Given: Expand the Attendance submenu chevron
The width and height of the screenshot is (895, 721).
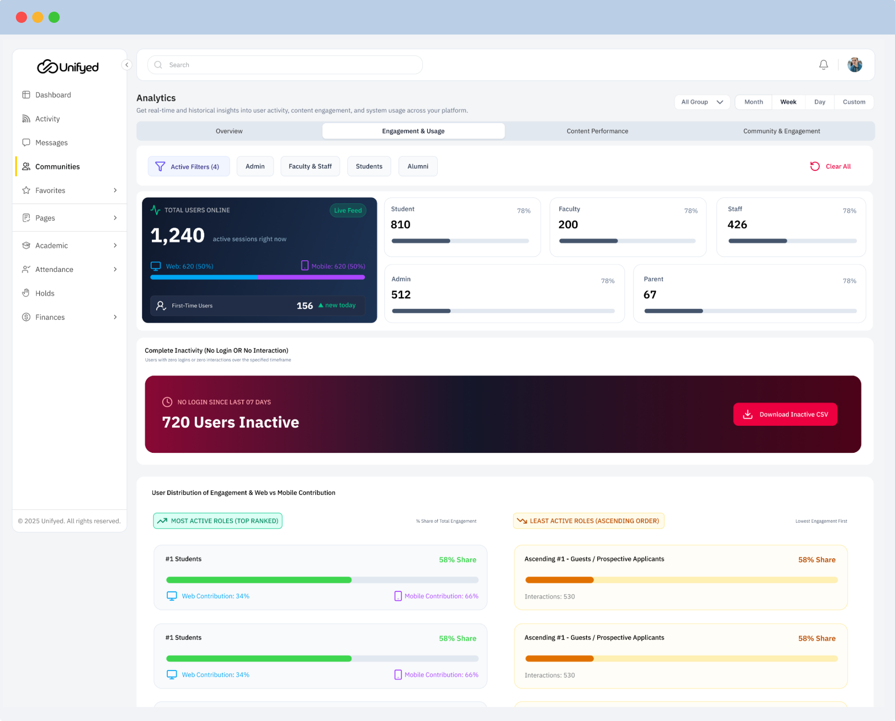Looking at the screenshot, I should tap(115, 269).
